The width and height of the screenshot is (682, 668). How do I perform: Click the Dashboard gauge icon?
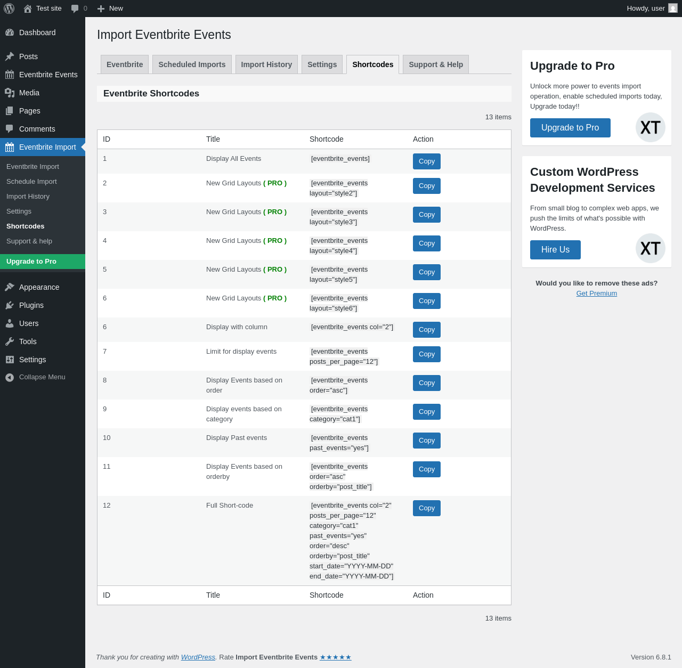point(10,32)
